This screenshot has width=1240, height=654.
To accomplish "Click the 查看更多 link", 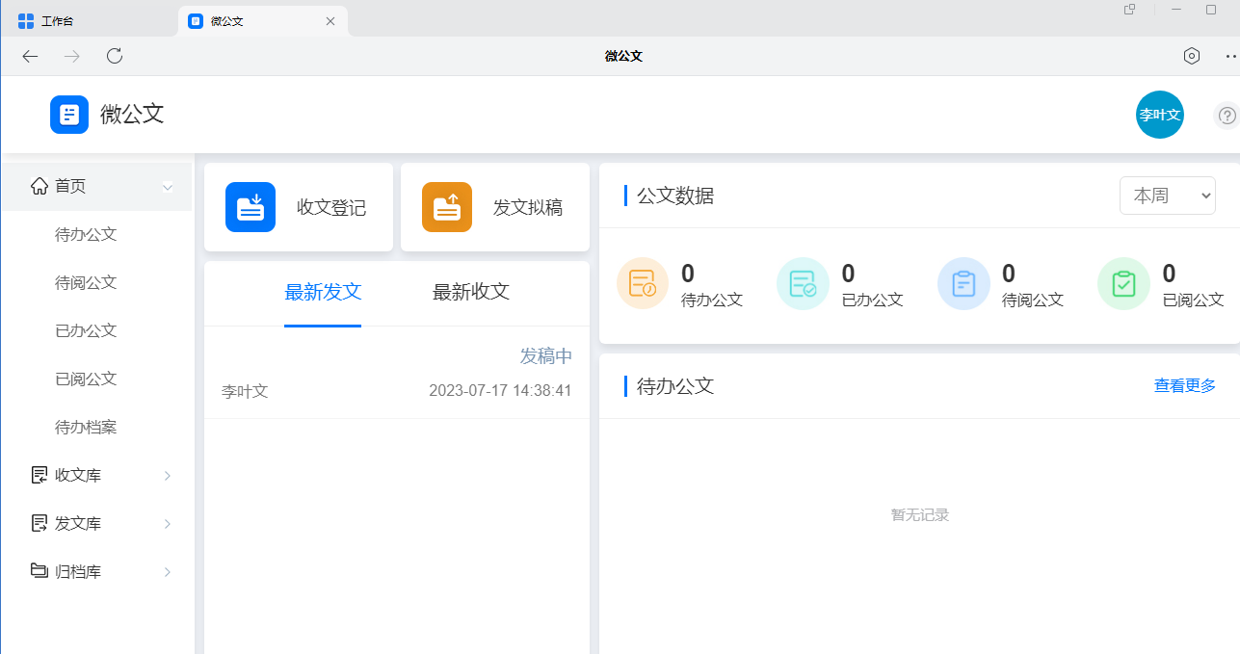I will 1184,385.
